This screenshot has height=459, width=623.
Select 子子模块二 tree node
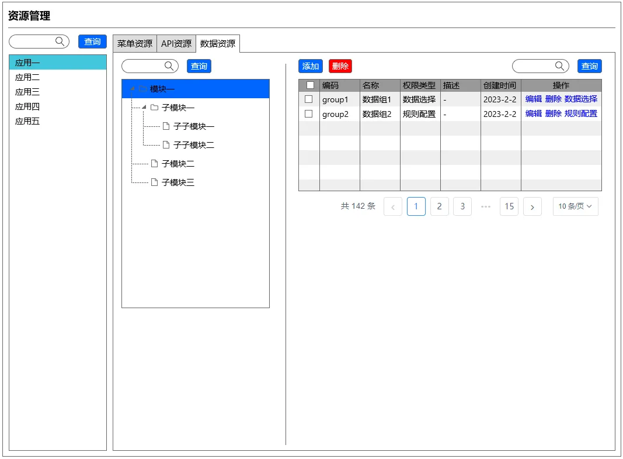tap(194, 145)
